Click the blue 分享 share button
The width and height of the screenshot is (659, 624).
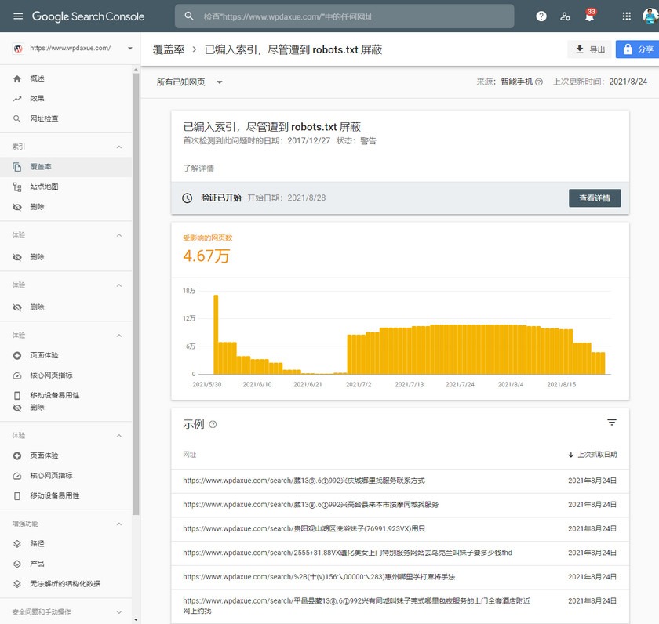[638, 49]
